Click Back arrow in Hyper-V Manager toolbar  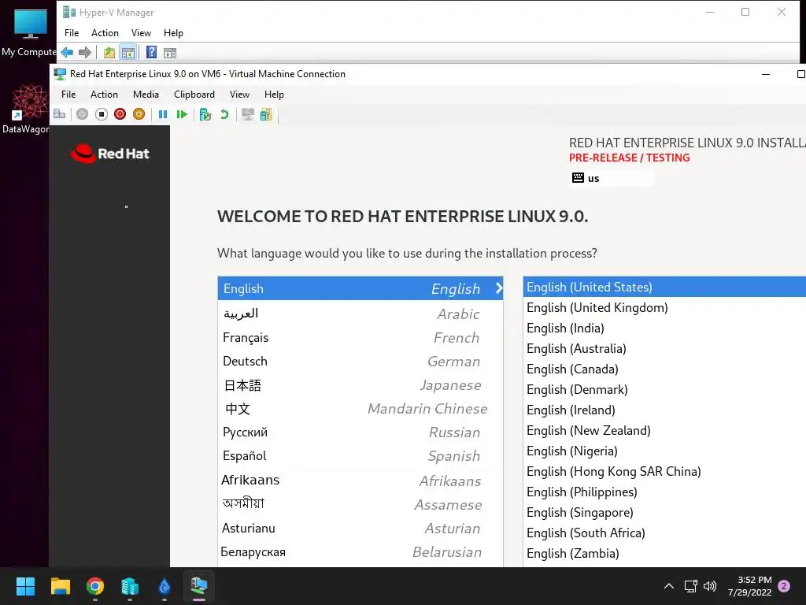[x=67, y=53]
